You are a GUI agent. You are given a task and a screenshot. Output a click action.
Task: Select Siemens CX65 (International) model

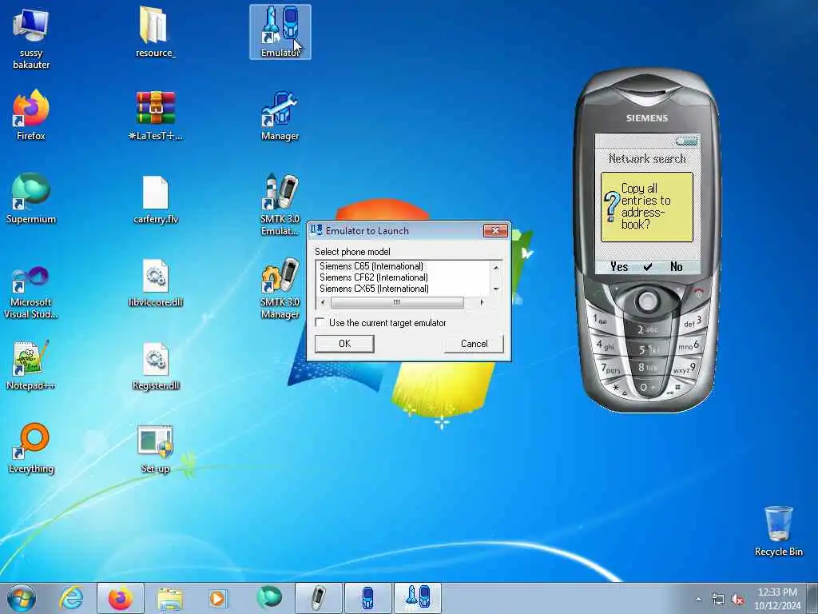tap(374, 288)
